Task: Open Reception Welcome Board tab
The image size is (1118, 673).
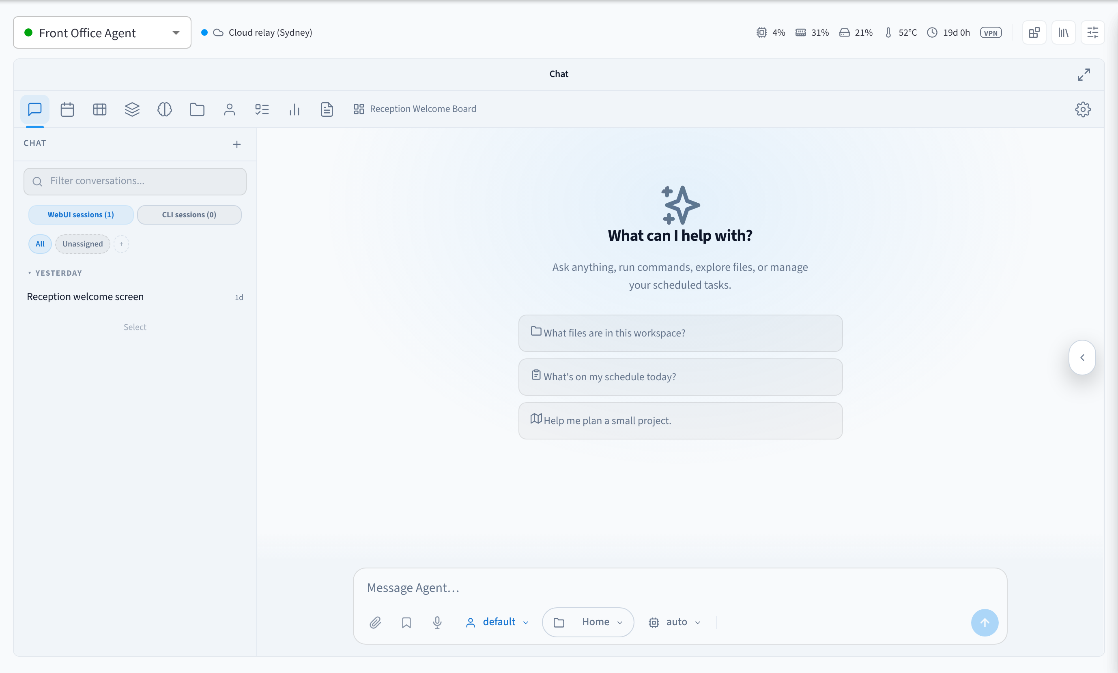Action: [415, 109]
